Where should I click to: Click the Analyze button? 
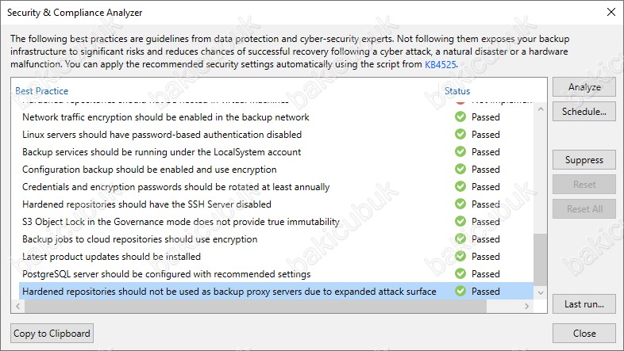point(584,87)
